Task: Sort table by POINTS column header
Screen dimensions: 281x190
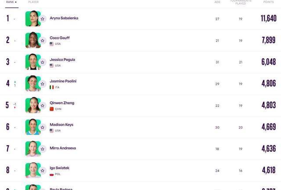Action: [268, 2]
